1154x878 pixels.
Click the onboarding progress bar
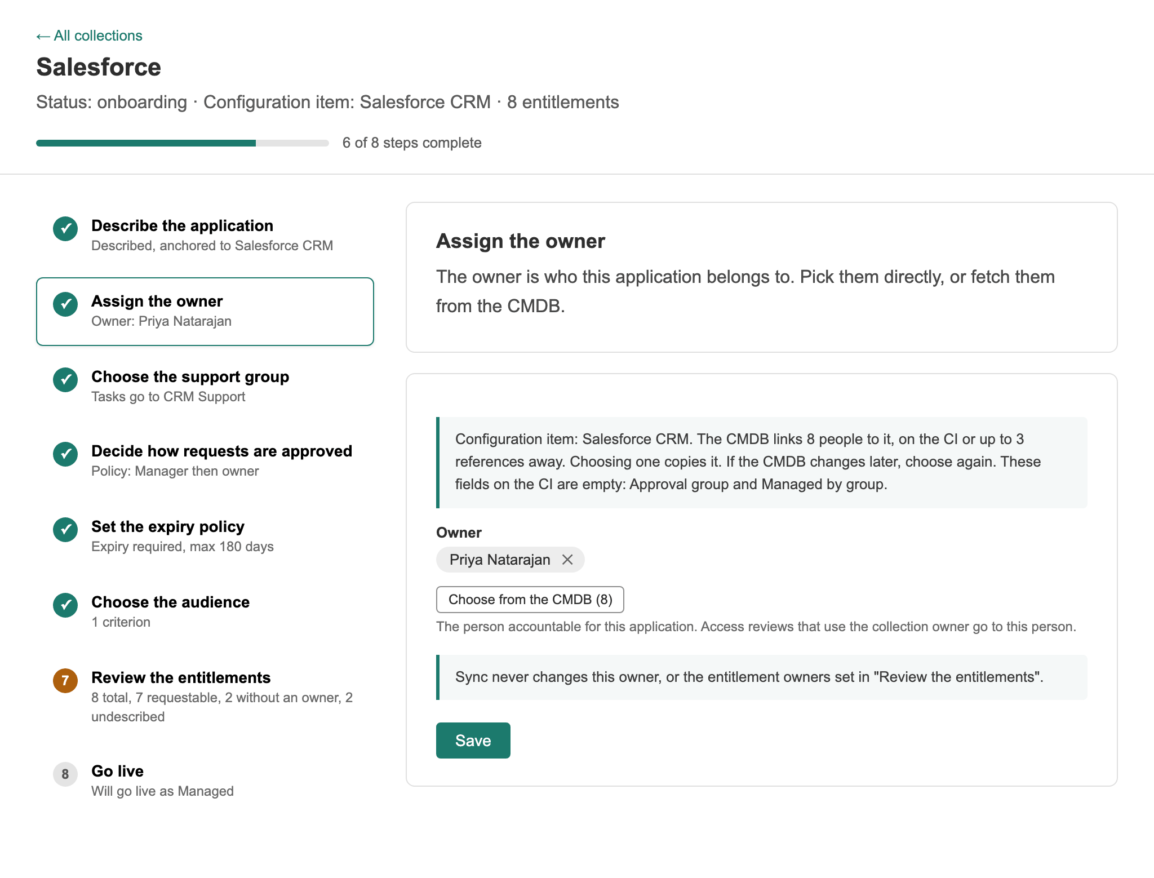coord(183,143)
